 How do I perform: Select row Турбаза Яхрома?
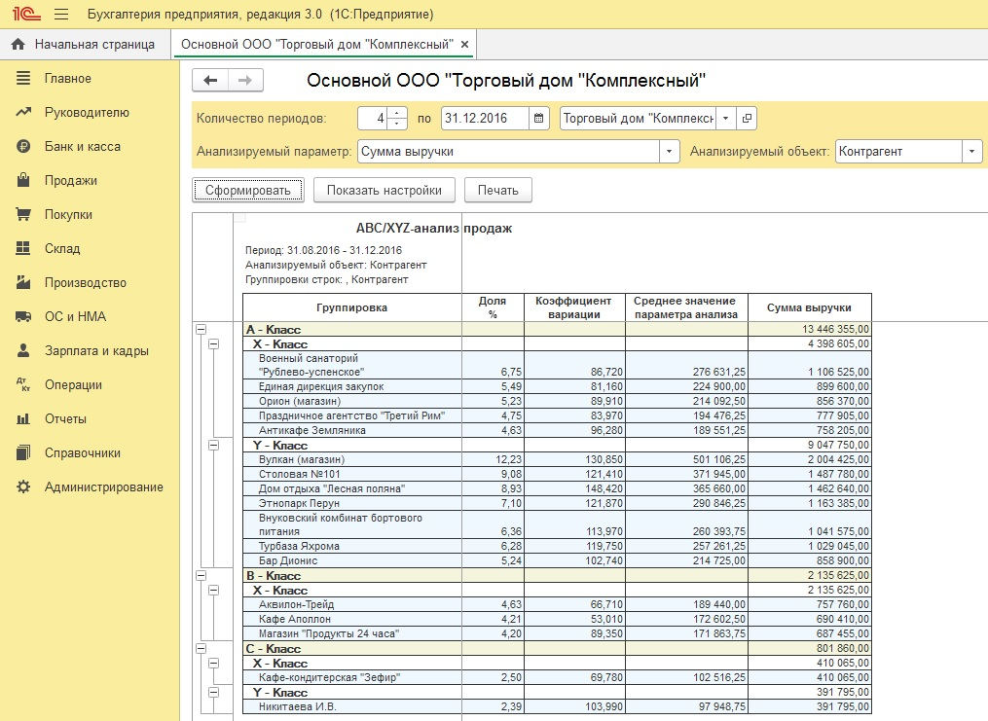point(557,546)
